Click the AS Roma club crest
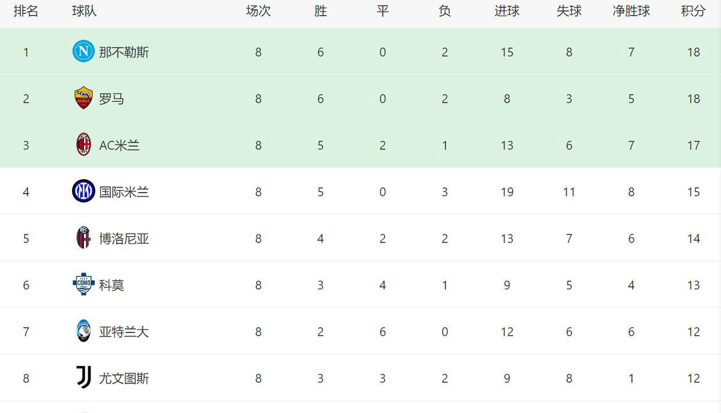721x413 pixels. coord(84,98)
